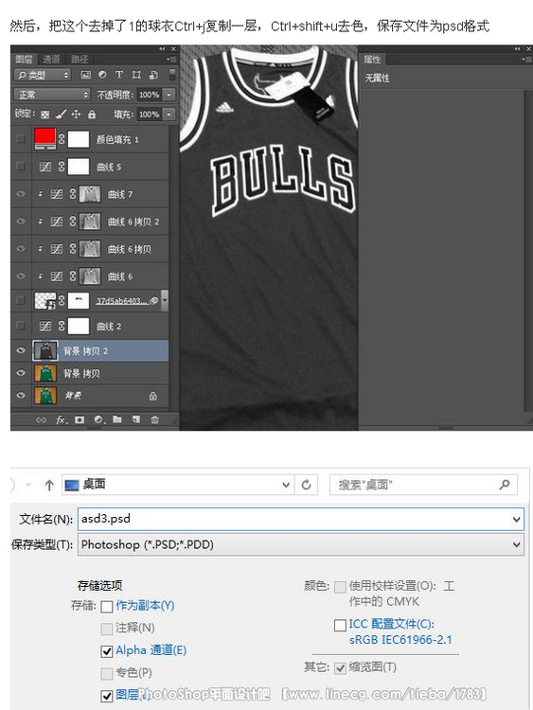Show the 曲线 5 layer
This screenshot has width=533, height=710.
(x=21, y=167)
